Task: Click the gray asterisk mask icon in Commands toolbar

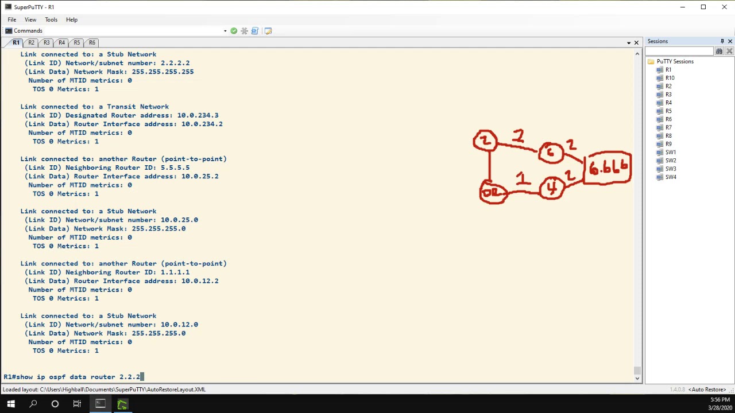Action: [244, 31]
